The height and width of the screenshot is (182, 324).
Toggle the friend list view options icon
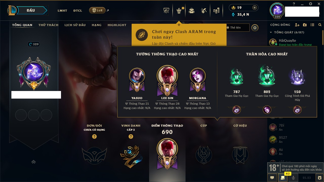(x=312, y=25)
